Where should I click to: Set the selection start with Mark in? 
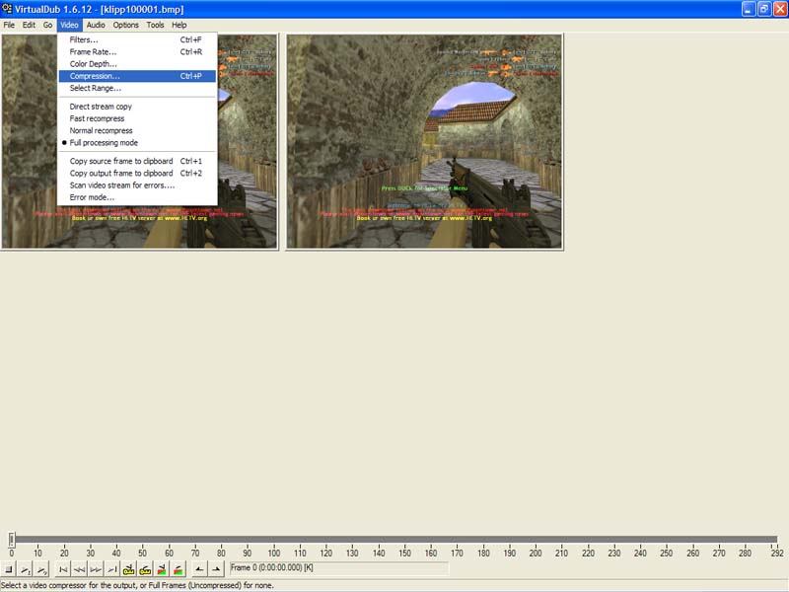[x=199, y=569]
